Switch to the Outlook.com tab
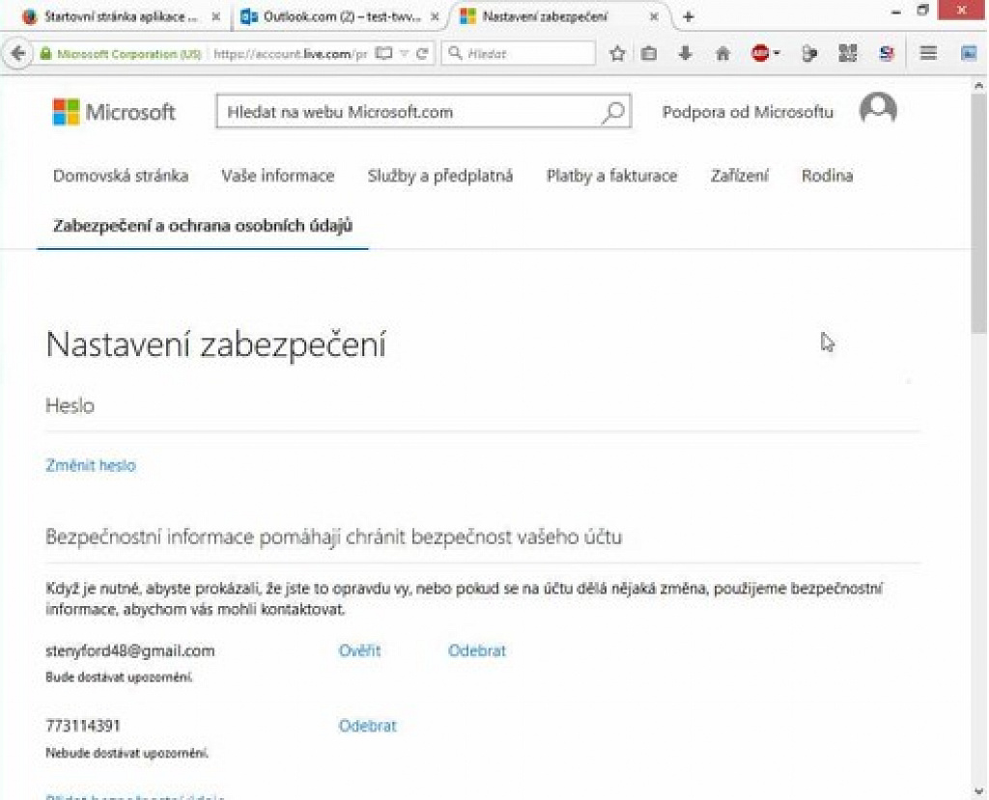Screen dimensions: 989x800 (337, 17)
